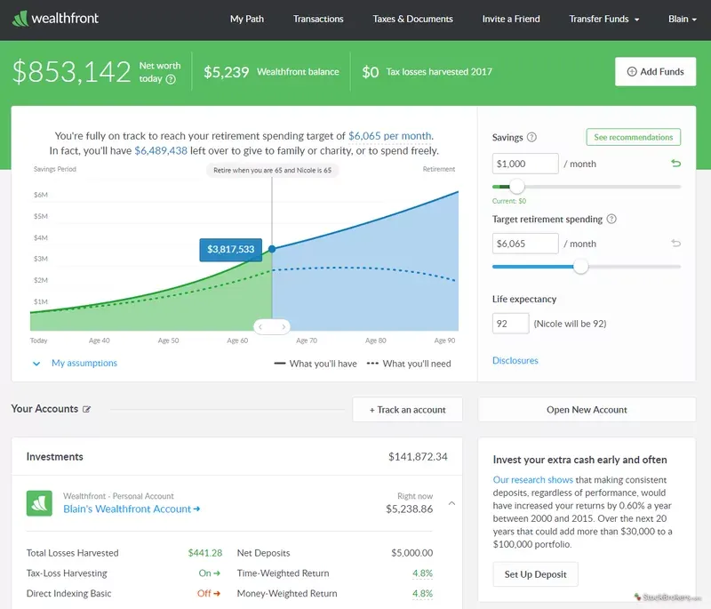The image size is (711, 609).
Task: Click the Wealthfront logo
Action: [55, 19]
